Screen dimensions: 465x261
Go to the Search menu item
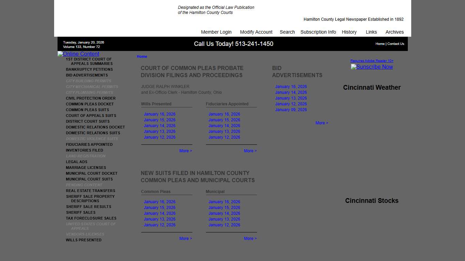(x=287, y=32)
